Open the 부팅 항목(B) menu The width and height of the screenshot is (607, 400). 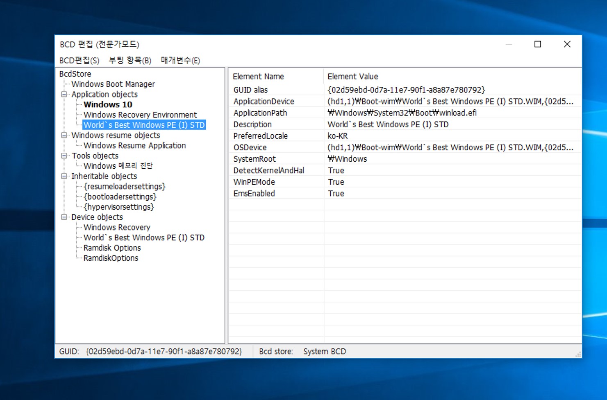[130, 61]
